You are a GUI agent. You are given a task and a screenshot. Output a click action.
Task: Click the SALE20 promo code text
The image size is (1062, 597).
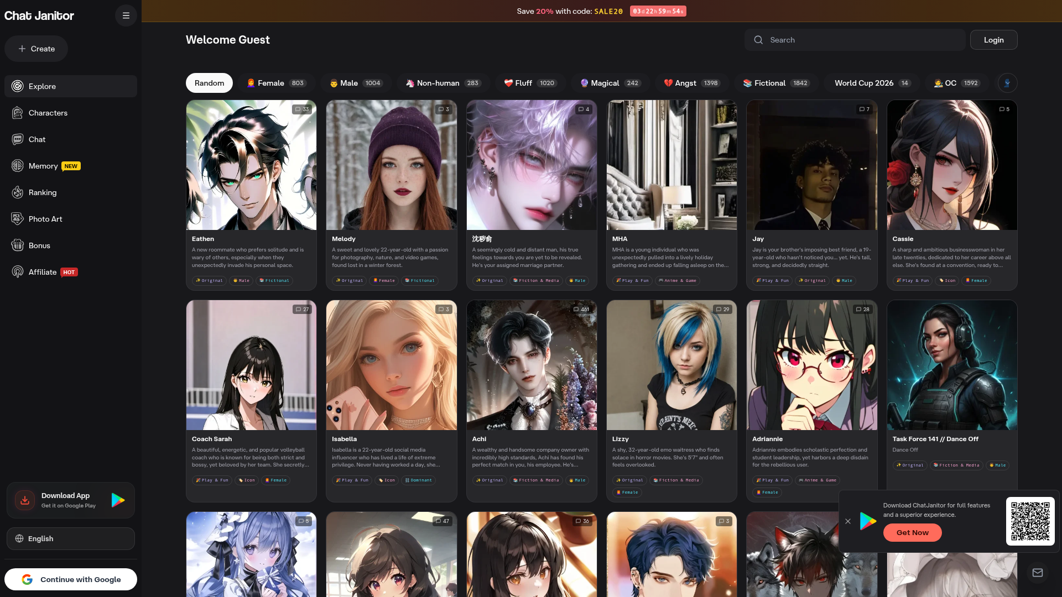(x=608, y=11)
